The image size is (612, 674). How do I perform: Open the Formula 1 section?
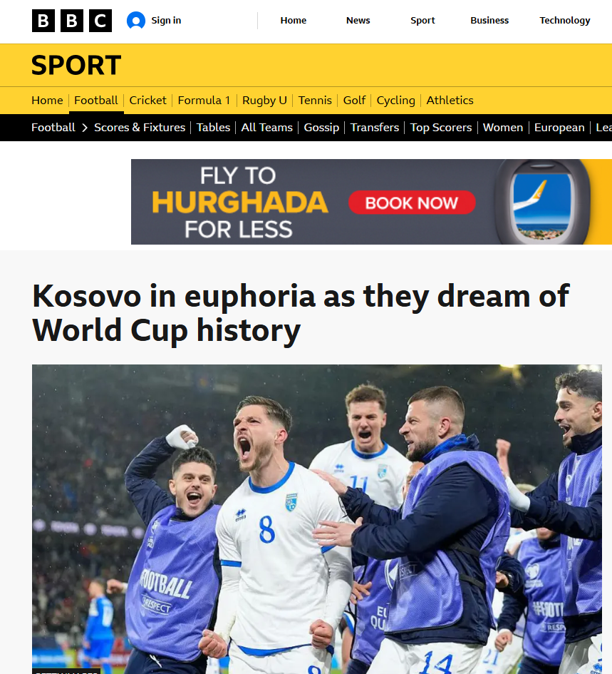tap(204, 100)
